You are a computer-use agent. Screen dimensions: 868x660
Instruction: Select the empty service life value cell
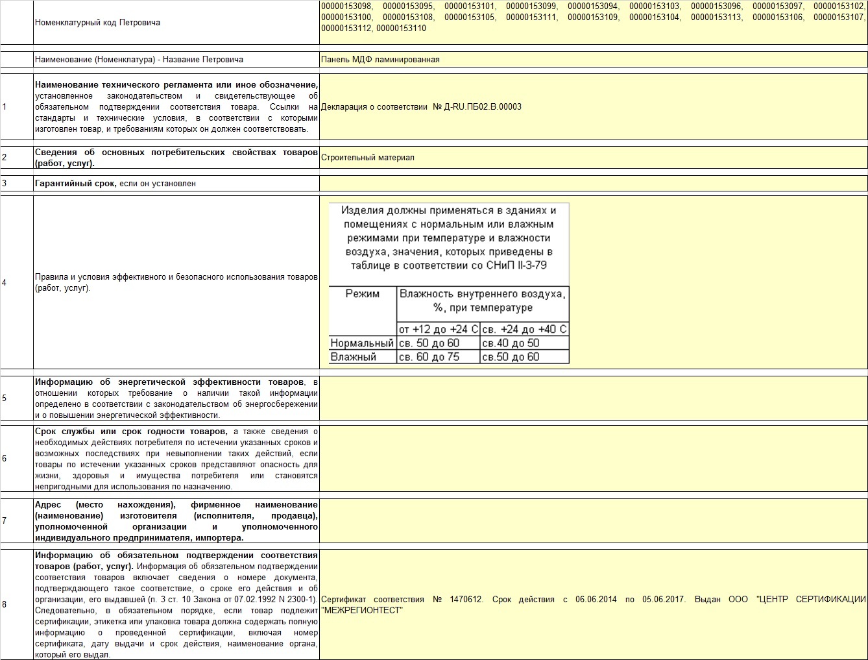[x=593, y=458]
